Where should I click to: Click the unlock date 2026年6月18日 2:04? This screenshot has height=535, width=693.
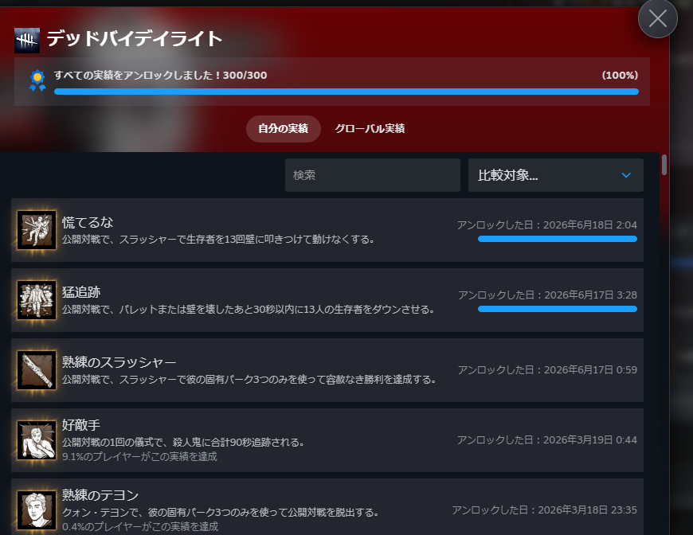coord(547,225)
